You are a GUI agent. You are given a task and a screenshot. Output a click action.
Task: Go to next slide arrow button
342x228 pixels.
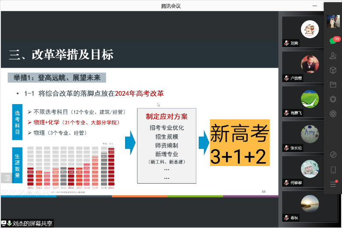14,192
